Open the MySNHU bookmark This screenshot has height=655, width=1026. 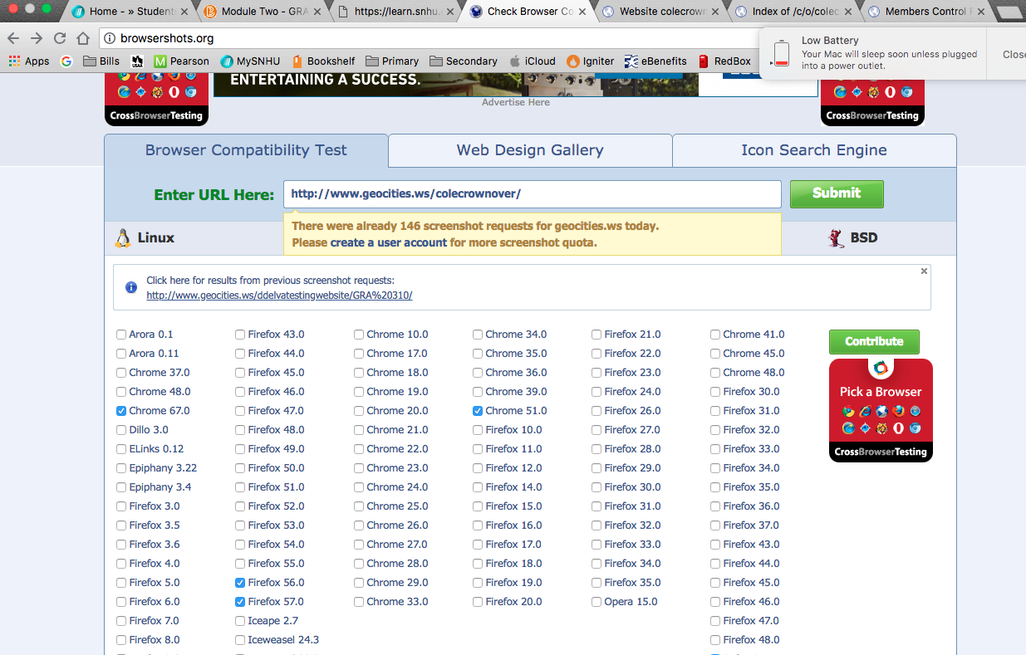pos(250,61)
